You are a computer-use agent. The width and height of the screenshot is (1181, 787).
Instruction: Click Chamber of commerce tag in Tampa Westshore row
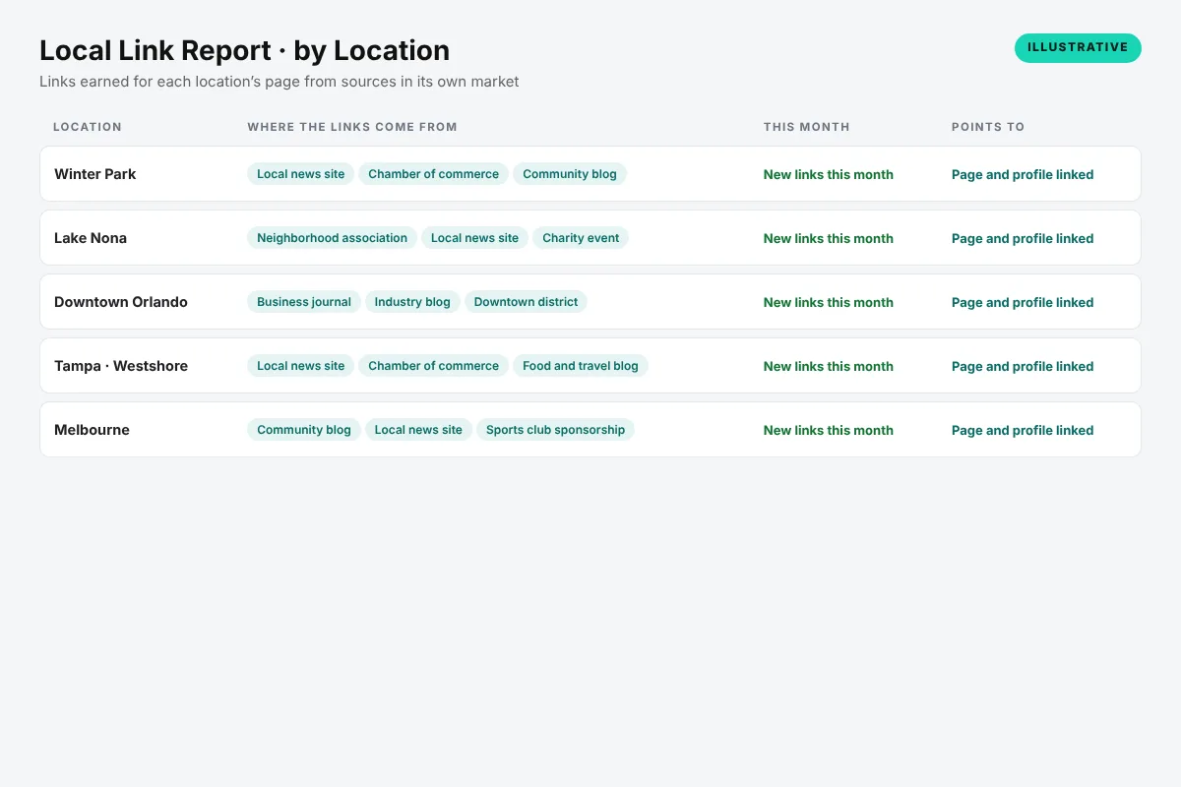coord(433,366)
